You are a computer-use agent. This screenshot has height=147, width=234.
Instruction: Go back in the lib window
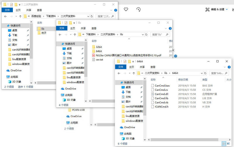[x=60, y=35]
